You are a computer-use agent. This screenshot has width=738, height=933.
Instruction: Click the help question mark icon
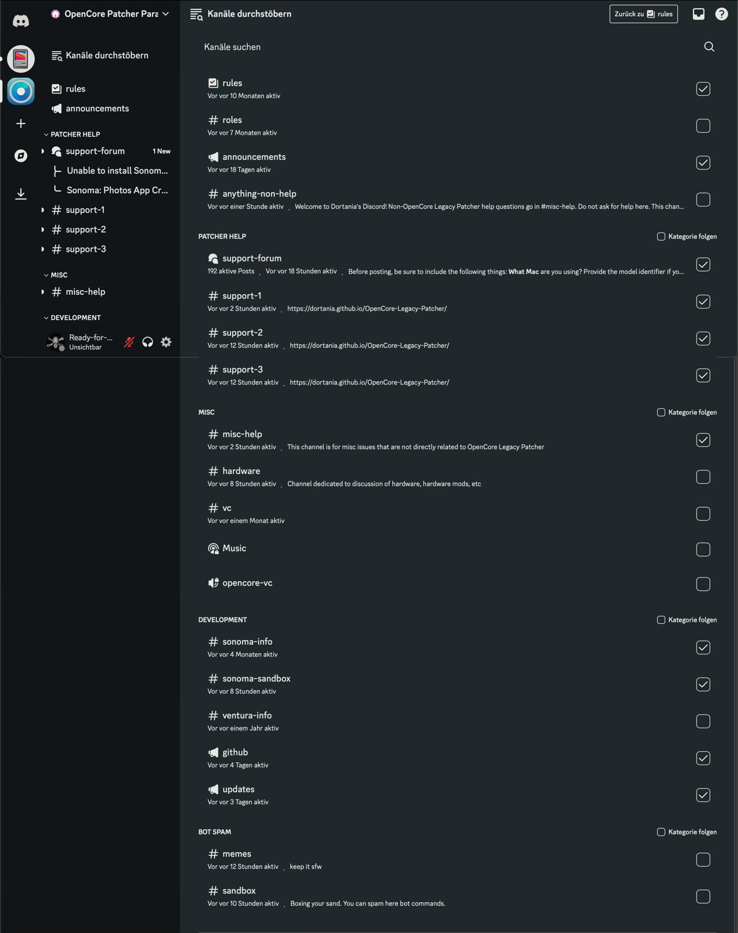pos(721,14)
